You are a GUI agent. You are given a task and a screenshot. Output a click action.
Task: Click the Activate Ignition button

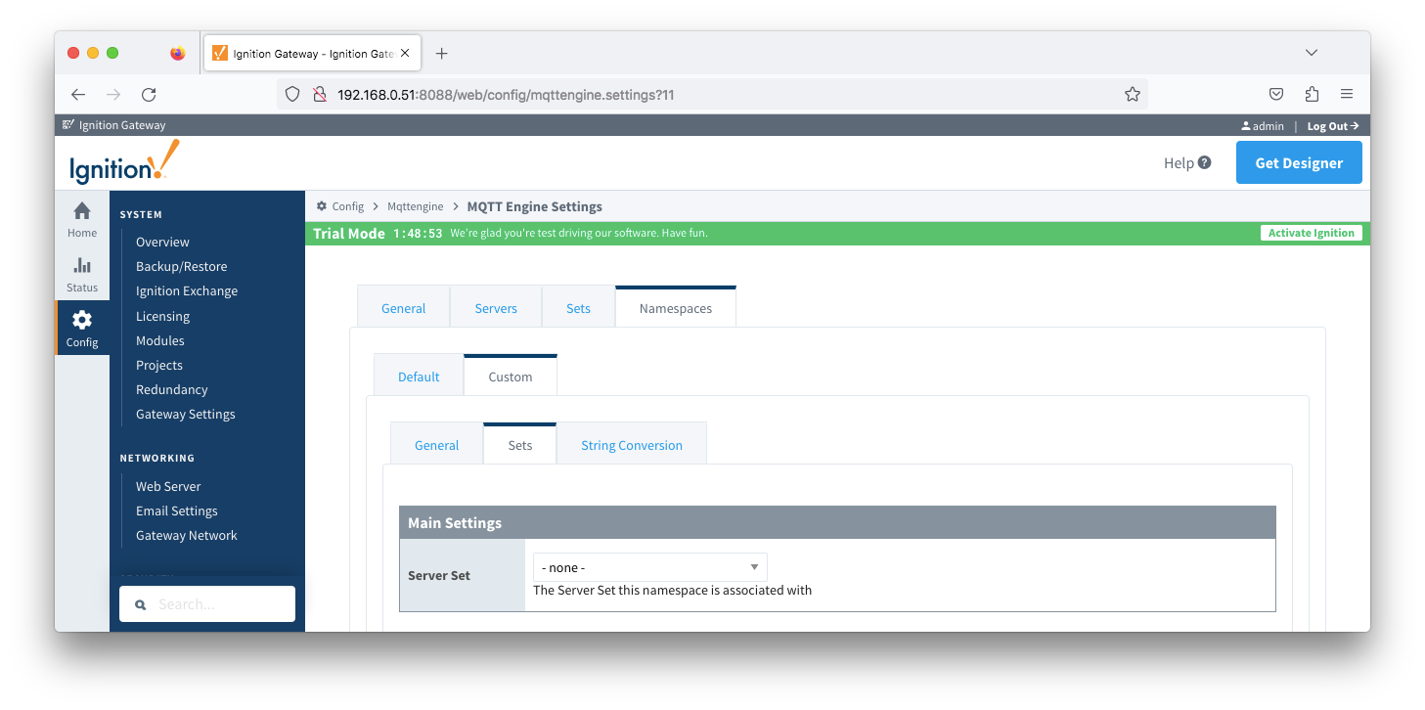1312,233
